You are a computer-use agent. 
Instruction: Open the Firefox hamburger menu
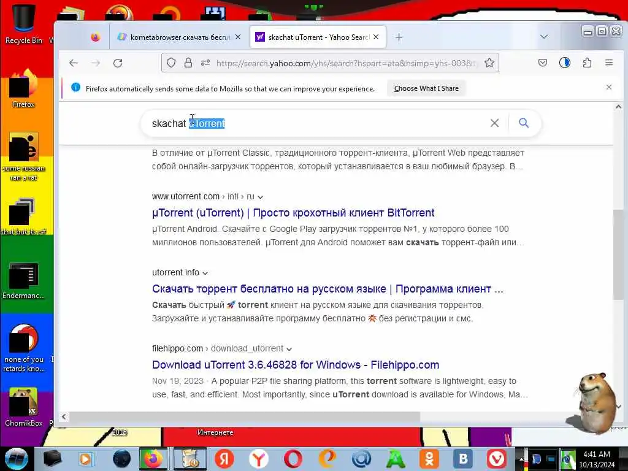609,63
